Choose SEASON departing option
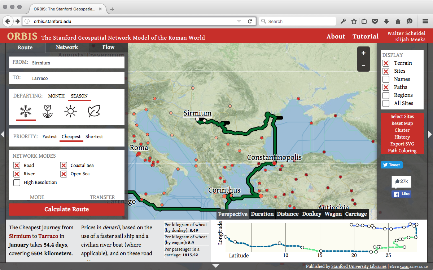The width and height of the screenshot is (433, 270). point(79,96)
